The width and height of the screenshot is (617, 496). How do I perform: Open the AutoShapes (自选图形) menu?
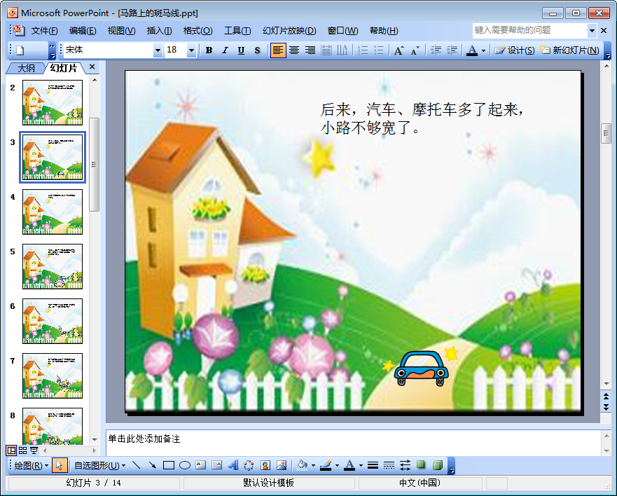pyautogui.click(x=99, y=465)
